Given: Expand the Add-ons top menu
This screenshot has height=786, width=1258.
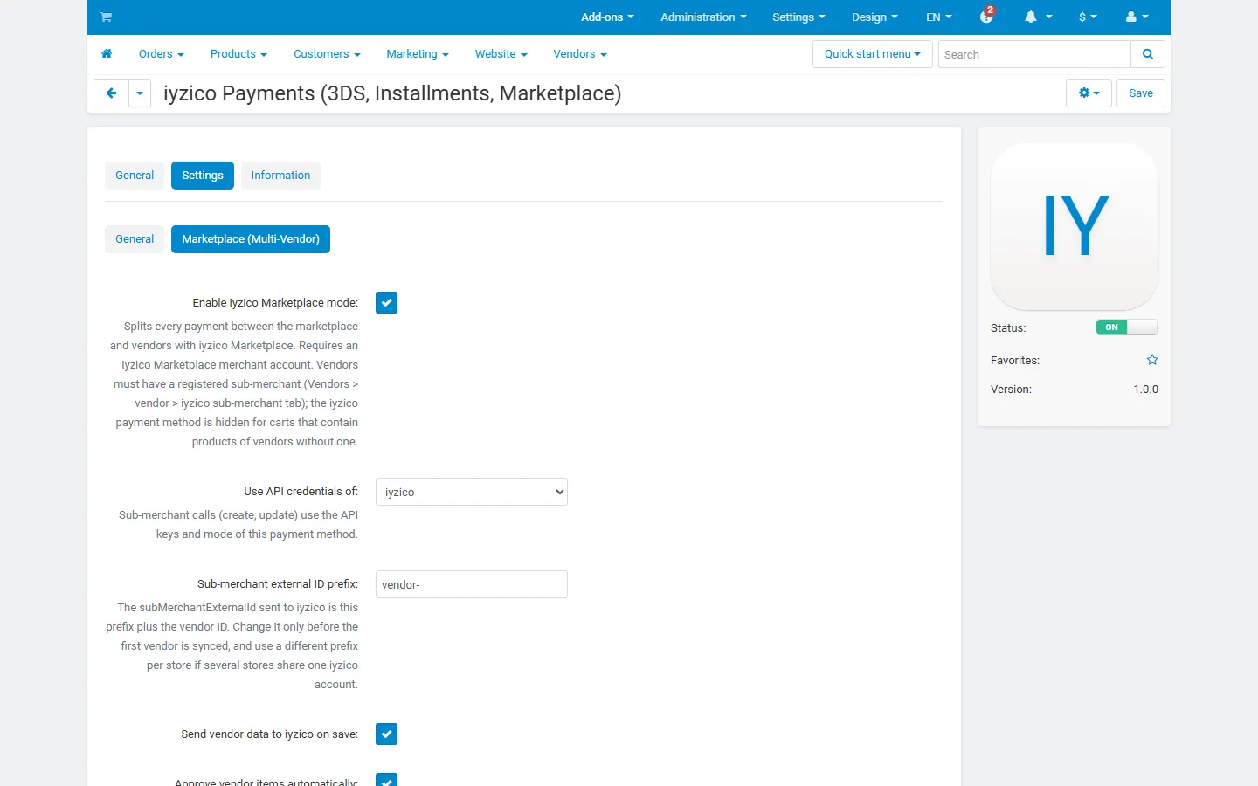Looking at the screenshot, I should 607,17.
